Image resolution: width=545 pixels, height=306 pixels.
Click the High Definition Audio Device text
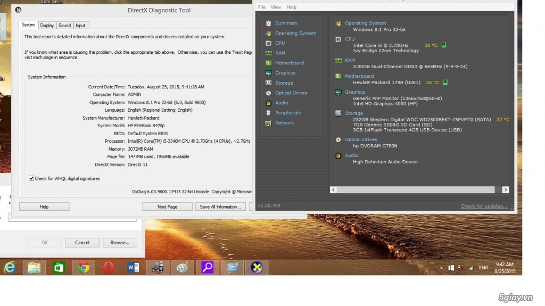[x=385, y=162]
